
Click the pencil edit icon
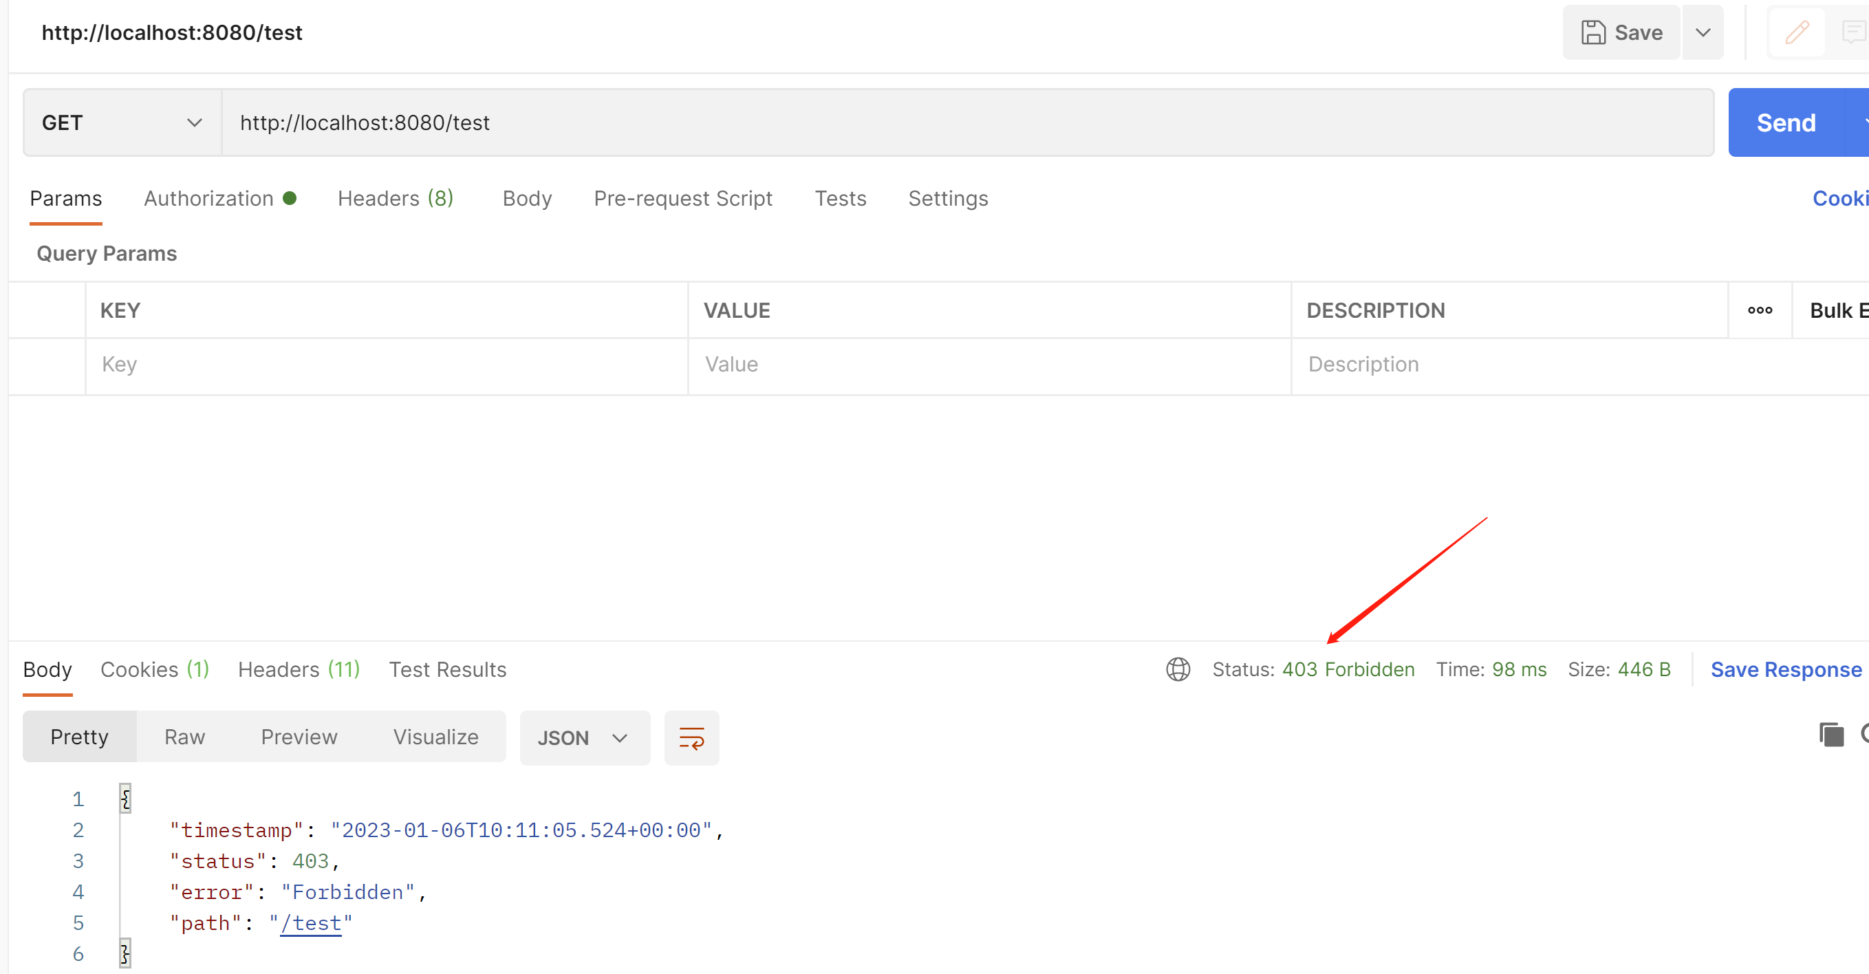point(1797,32)
